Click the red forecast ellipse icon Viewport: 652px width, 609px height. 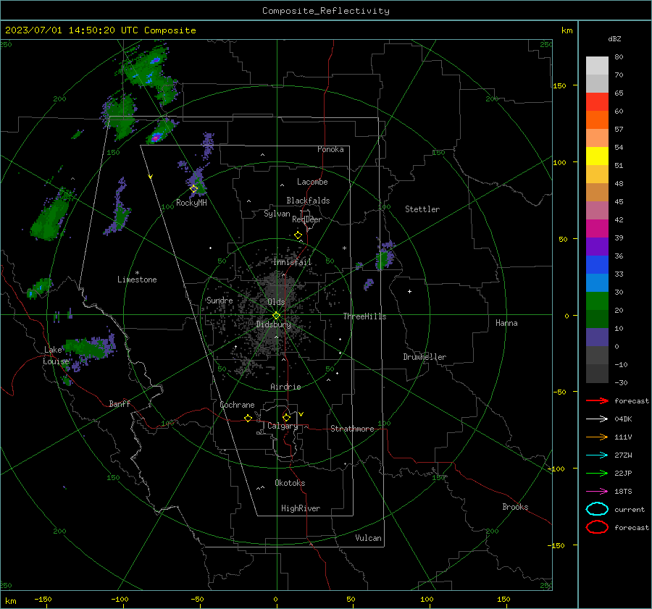click(597, 527)
